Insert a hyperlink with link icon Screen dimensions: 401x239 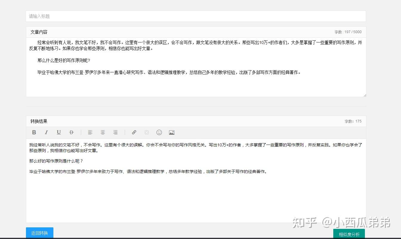tap(134, 132)
